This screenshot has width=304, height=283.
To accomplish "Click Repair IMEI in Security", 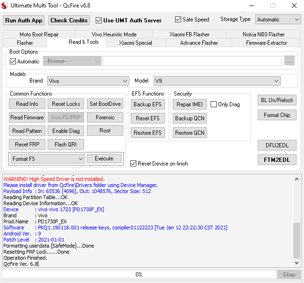I will (190, 104).
